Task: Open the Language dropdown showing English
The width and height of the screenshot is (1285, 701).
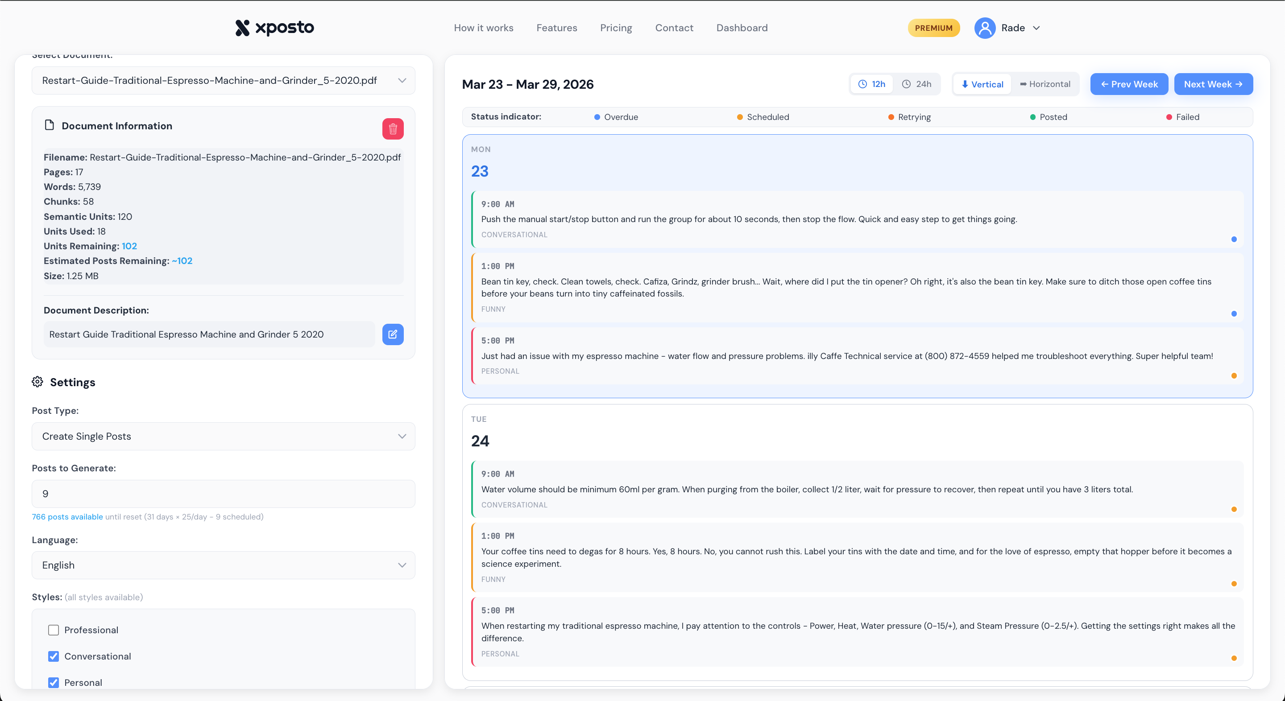Action: pyautogui.click(x=223, y=565)
